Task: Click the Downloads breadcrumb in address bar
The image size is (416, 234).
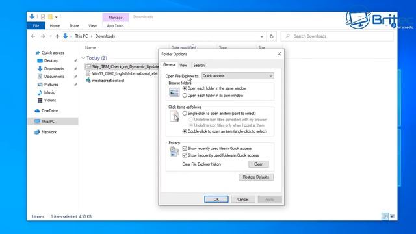Action: [x=105, y=36]
